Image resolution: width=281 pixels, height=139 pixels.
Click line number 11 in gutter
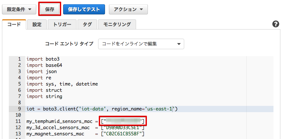18,122
